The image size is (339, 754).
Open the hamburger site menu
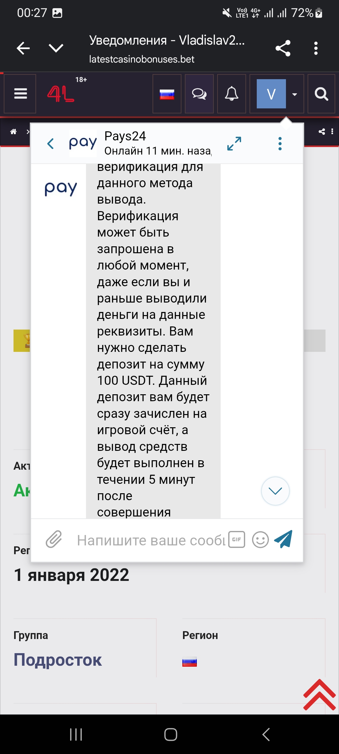[x=20, y=94]
